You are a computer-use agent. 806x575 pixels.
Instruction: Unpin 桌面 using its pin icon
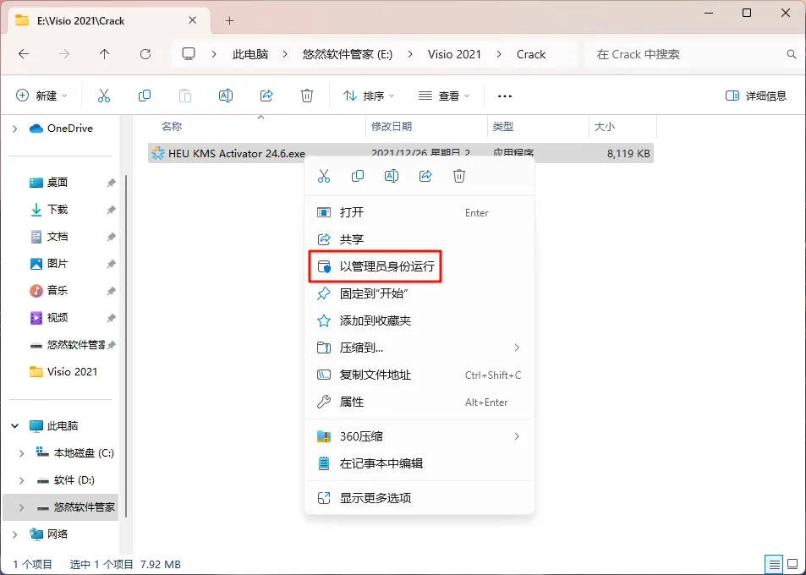(111, 183)
